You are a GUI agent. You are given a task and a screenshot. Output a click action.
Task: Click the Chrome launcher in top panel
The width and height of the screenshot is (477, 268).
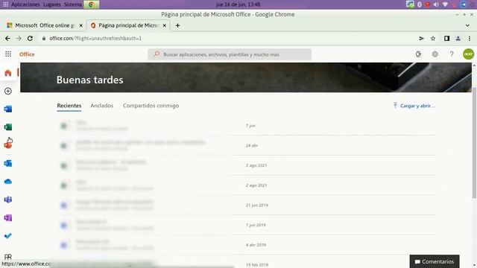[91, 4]
